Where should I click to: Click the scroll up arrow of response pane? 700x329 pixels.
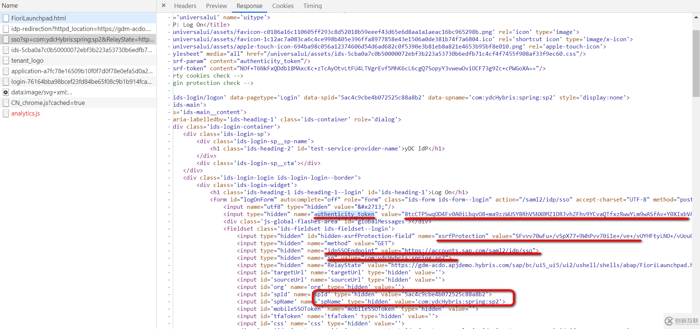coord(696,17)
